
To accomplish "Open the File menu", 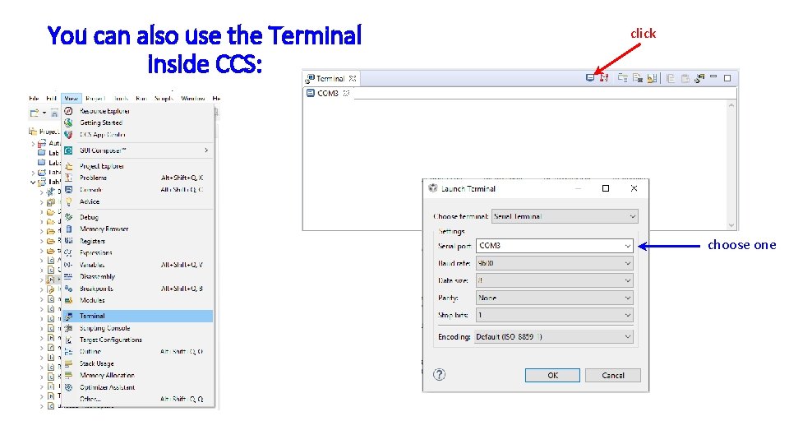I will click(x=34, y=98).
